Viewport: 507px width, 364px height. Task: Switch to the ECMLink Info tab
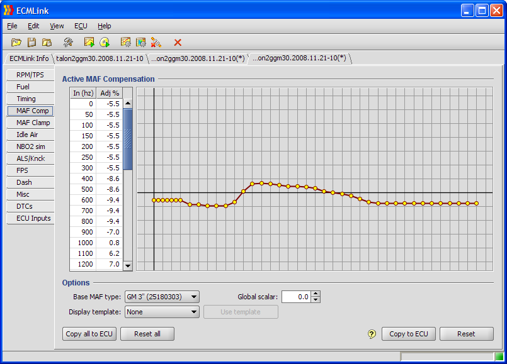pyautogui.click(x=29, y=58)
